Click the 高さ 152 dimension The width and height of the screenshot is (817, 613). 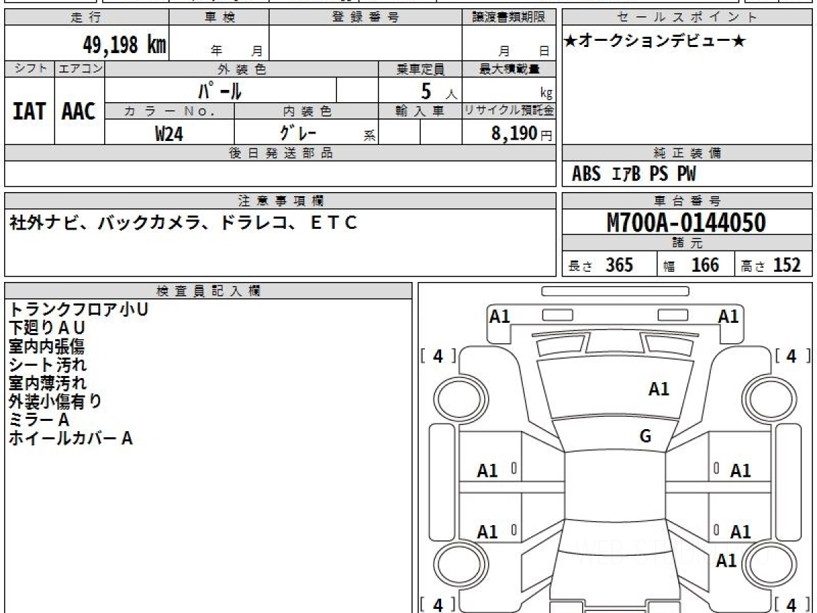pyautogui.click(x=771, y=265)
